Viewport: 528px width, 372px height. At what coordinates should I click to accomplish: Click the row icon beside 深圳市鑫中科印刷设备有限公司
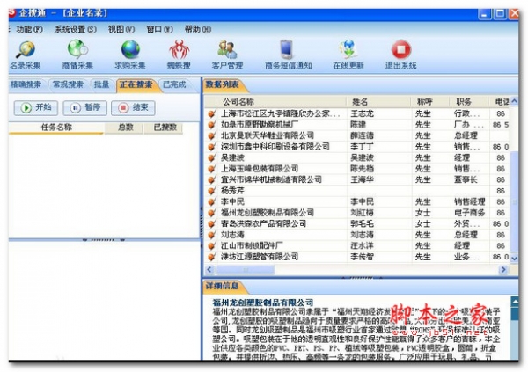pyautogui.click(x=211, y=147)
